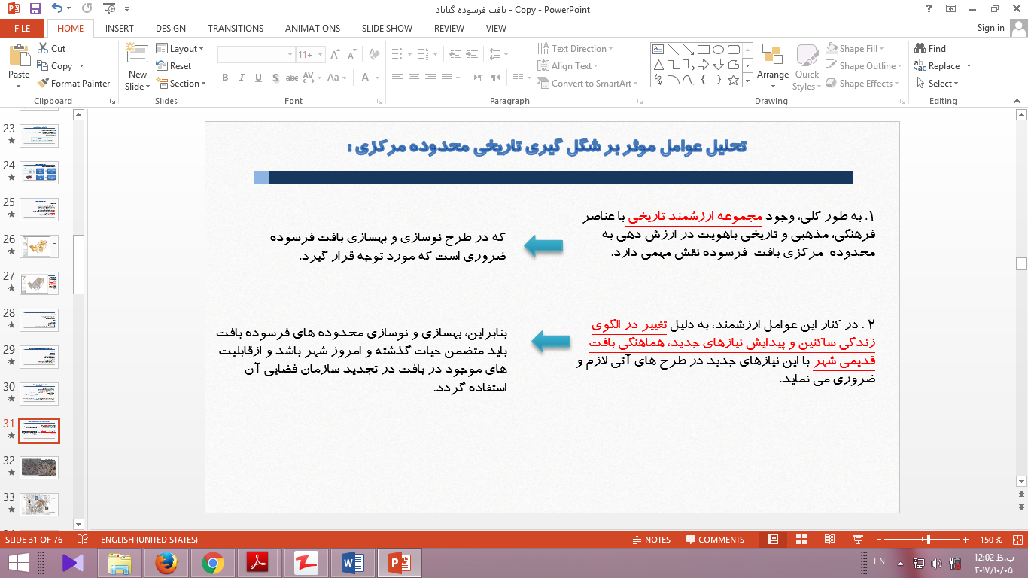
Task: Select slide 32 thumbnail
Action: point(39,467)
